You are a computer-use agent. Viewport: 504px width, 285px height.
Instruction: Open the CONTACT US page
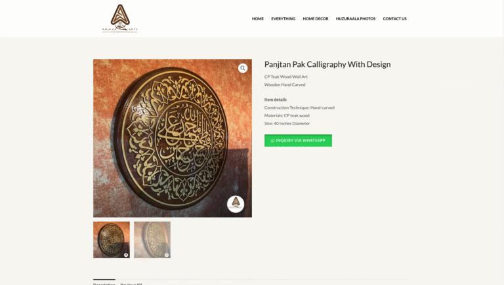(394, 18)
